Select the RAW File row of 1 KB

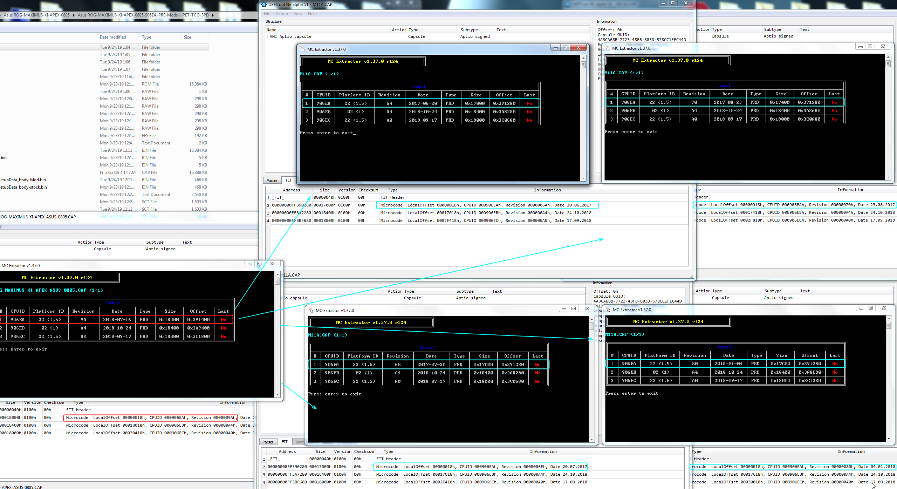pyautogui.click(x=104, y=91)
